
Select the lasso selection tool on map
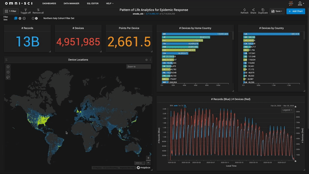(8, 77)
